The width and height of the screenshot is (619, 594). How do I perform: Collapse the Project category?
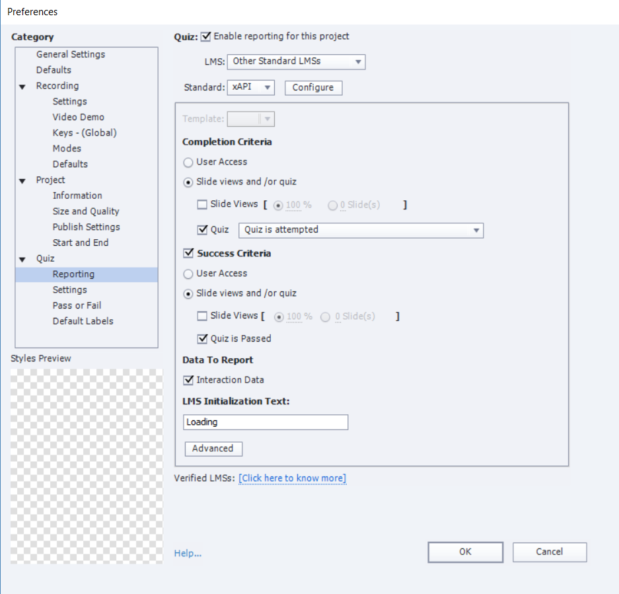click(22, 181)
